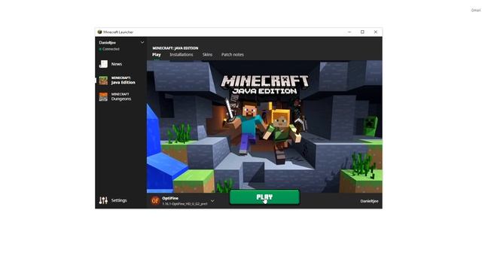Click the News label in sidebar
482x271 pixels.
pyautogui.click(x=117, y=64)
